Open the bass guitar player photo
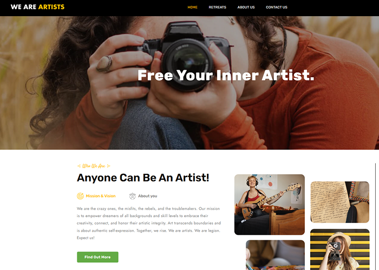The image size is (379, 270). [270, 205]
